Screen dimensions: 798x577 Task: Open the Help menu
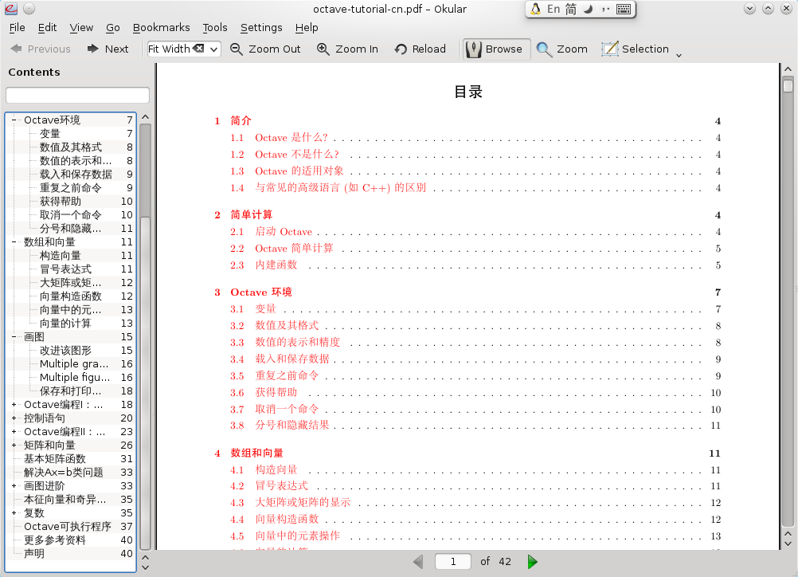307,28
